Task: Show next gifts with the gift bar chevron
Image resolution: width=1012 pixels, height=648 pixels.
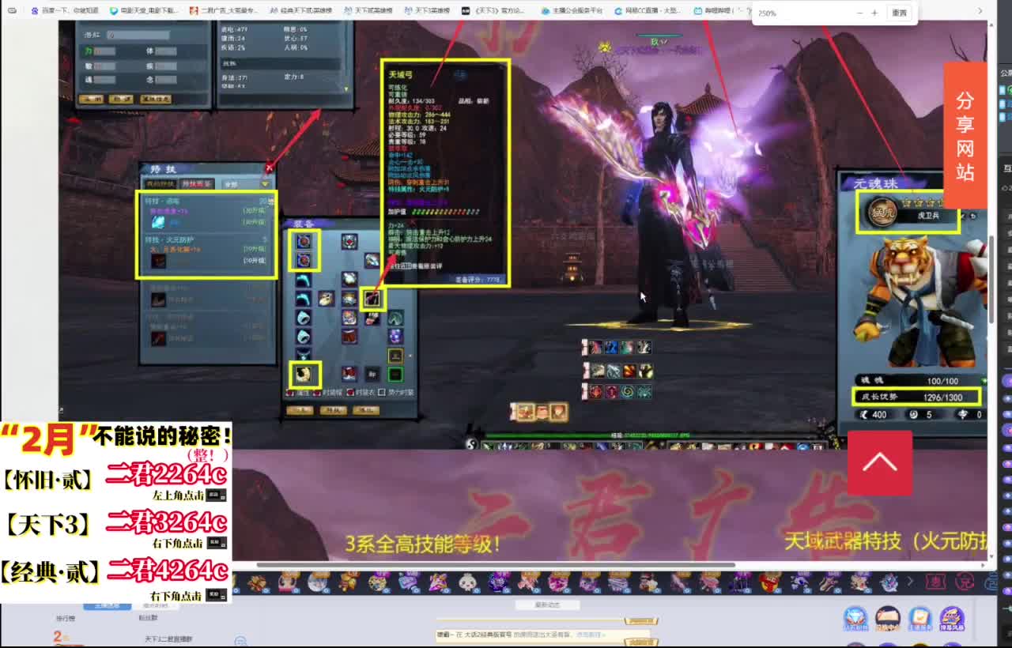Action: pyautogui.click(x=910, y=582)
